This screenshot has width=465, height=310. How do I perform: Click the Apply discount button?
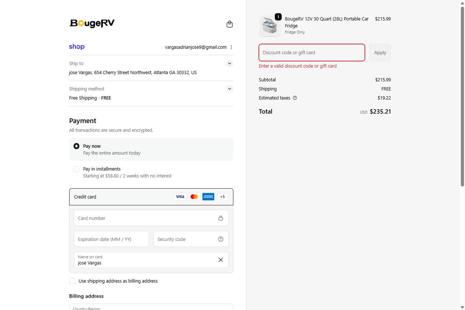tap(380, 53)
